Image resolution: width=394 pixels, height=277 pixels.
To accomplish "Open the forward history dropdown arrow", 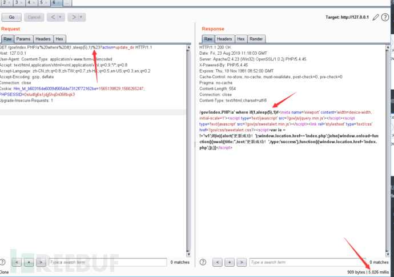I will coord(81,17).
